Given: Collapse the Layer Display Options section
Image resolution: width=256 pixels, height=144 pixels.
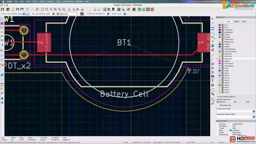Looking at the screenshot, I should tap(218, 97).
